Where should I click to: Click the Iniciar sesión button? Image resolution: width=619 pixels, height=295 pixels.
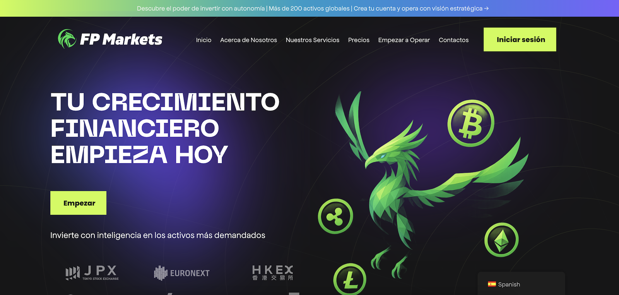click(520, 39)
